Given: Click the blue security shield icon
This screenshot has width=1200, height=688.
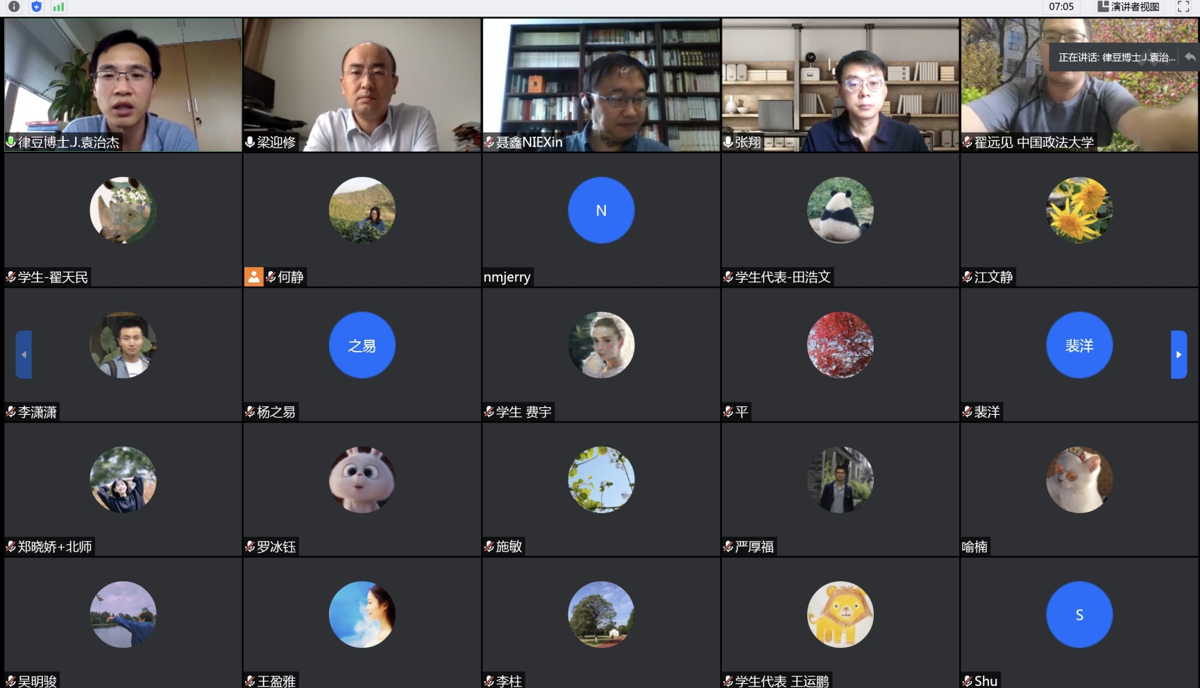Looking at the screenshot, I should (x=37, y=6).
